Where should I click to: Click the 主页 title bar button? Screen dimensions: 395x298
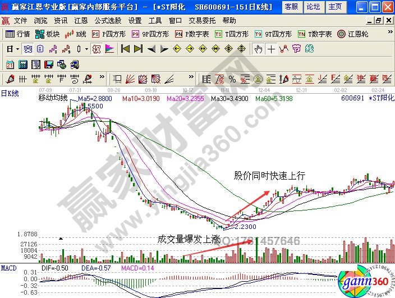336,7
